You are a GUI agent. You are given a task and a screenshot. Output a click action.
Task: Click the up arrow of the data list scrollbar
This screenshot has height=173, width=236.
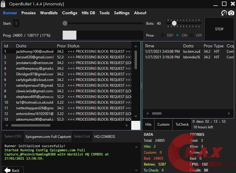pos(136,46)
